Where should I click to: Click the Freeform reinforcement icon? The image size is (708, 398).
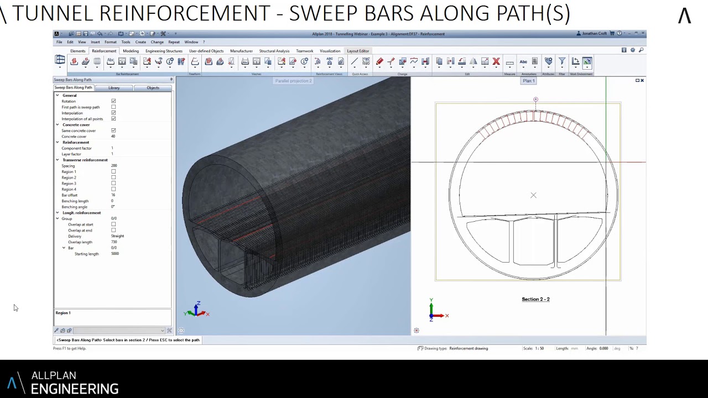click(195, 61)
